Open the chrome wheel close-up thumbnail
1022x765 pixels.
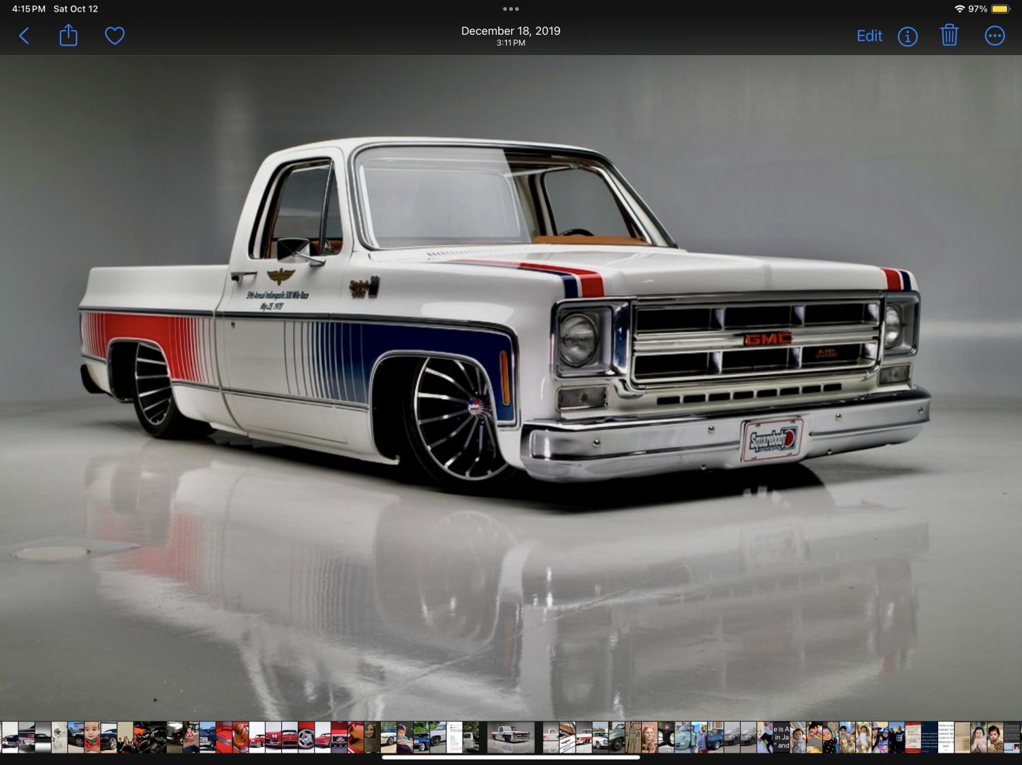pos(306,737)
